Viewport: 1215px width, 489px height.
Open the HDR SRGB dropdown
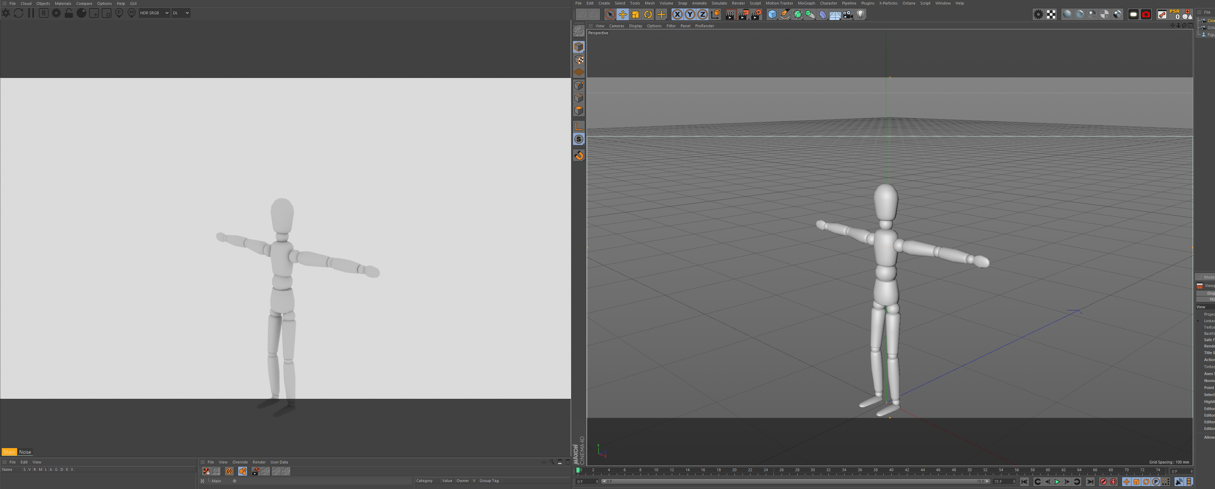(x=154, y=13)
